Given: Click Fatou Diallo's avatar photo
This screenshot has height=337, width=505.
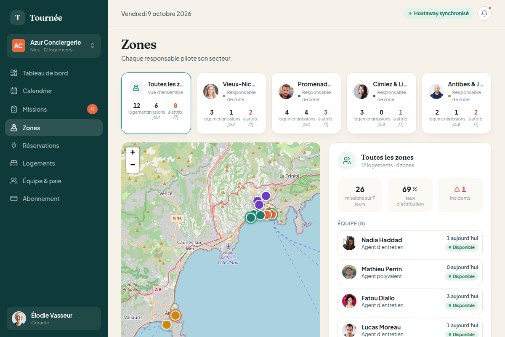Looking at the screenshot, I should (x=349, y=301).
